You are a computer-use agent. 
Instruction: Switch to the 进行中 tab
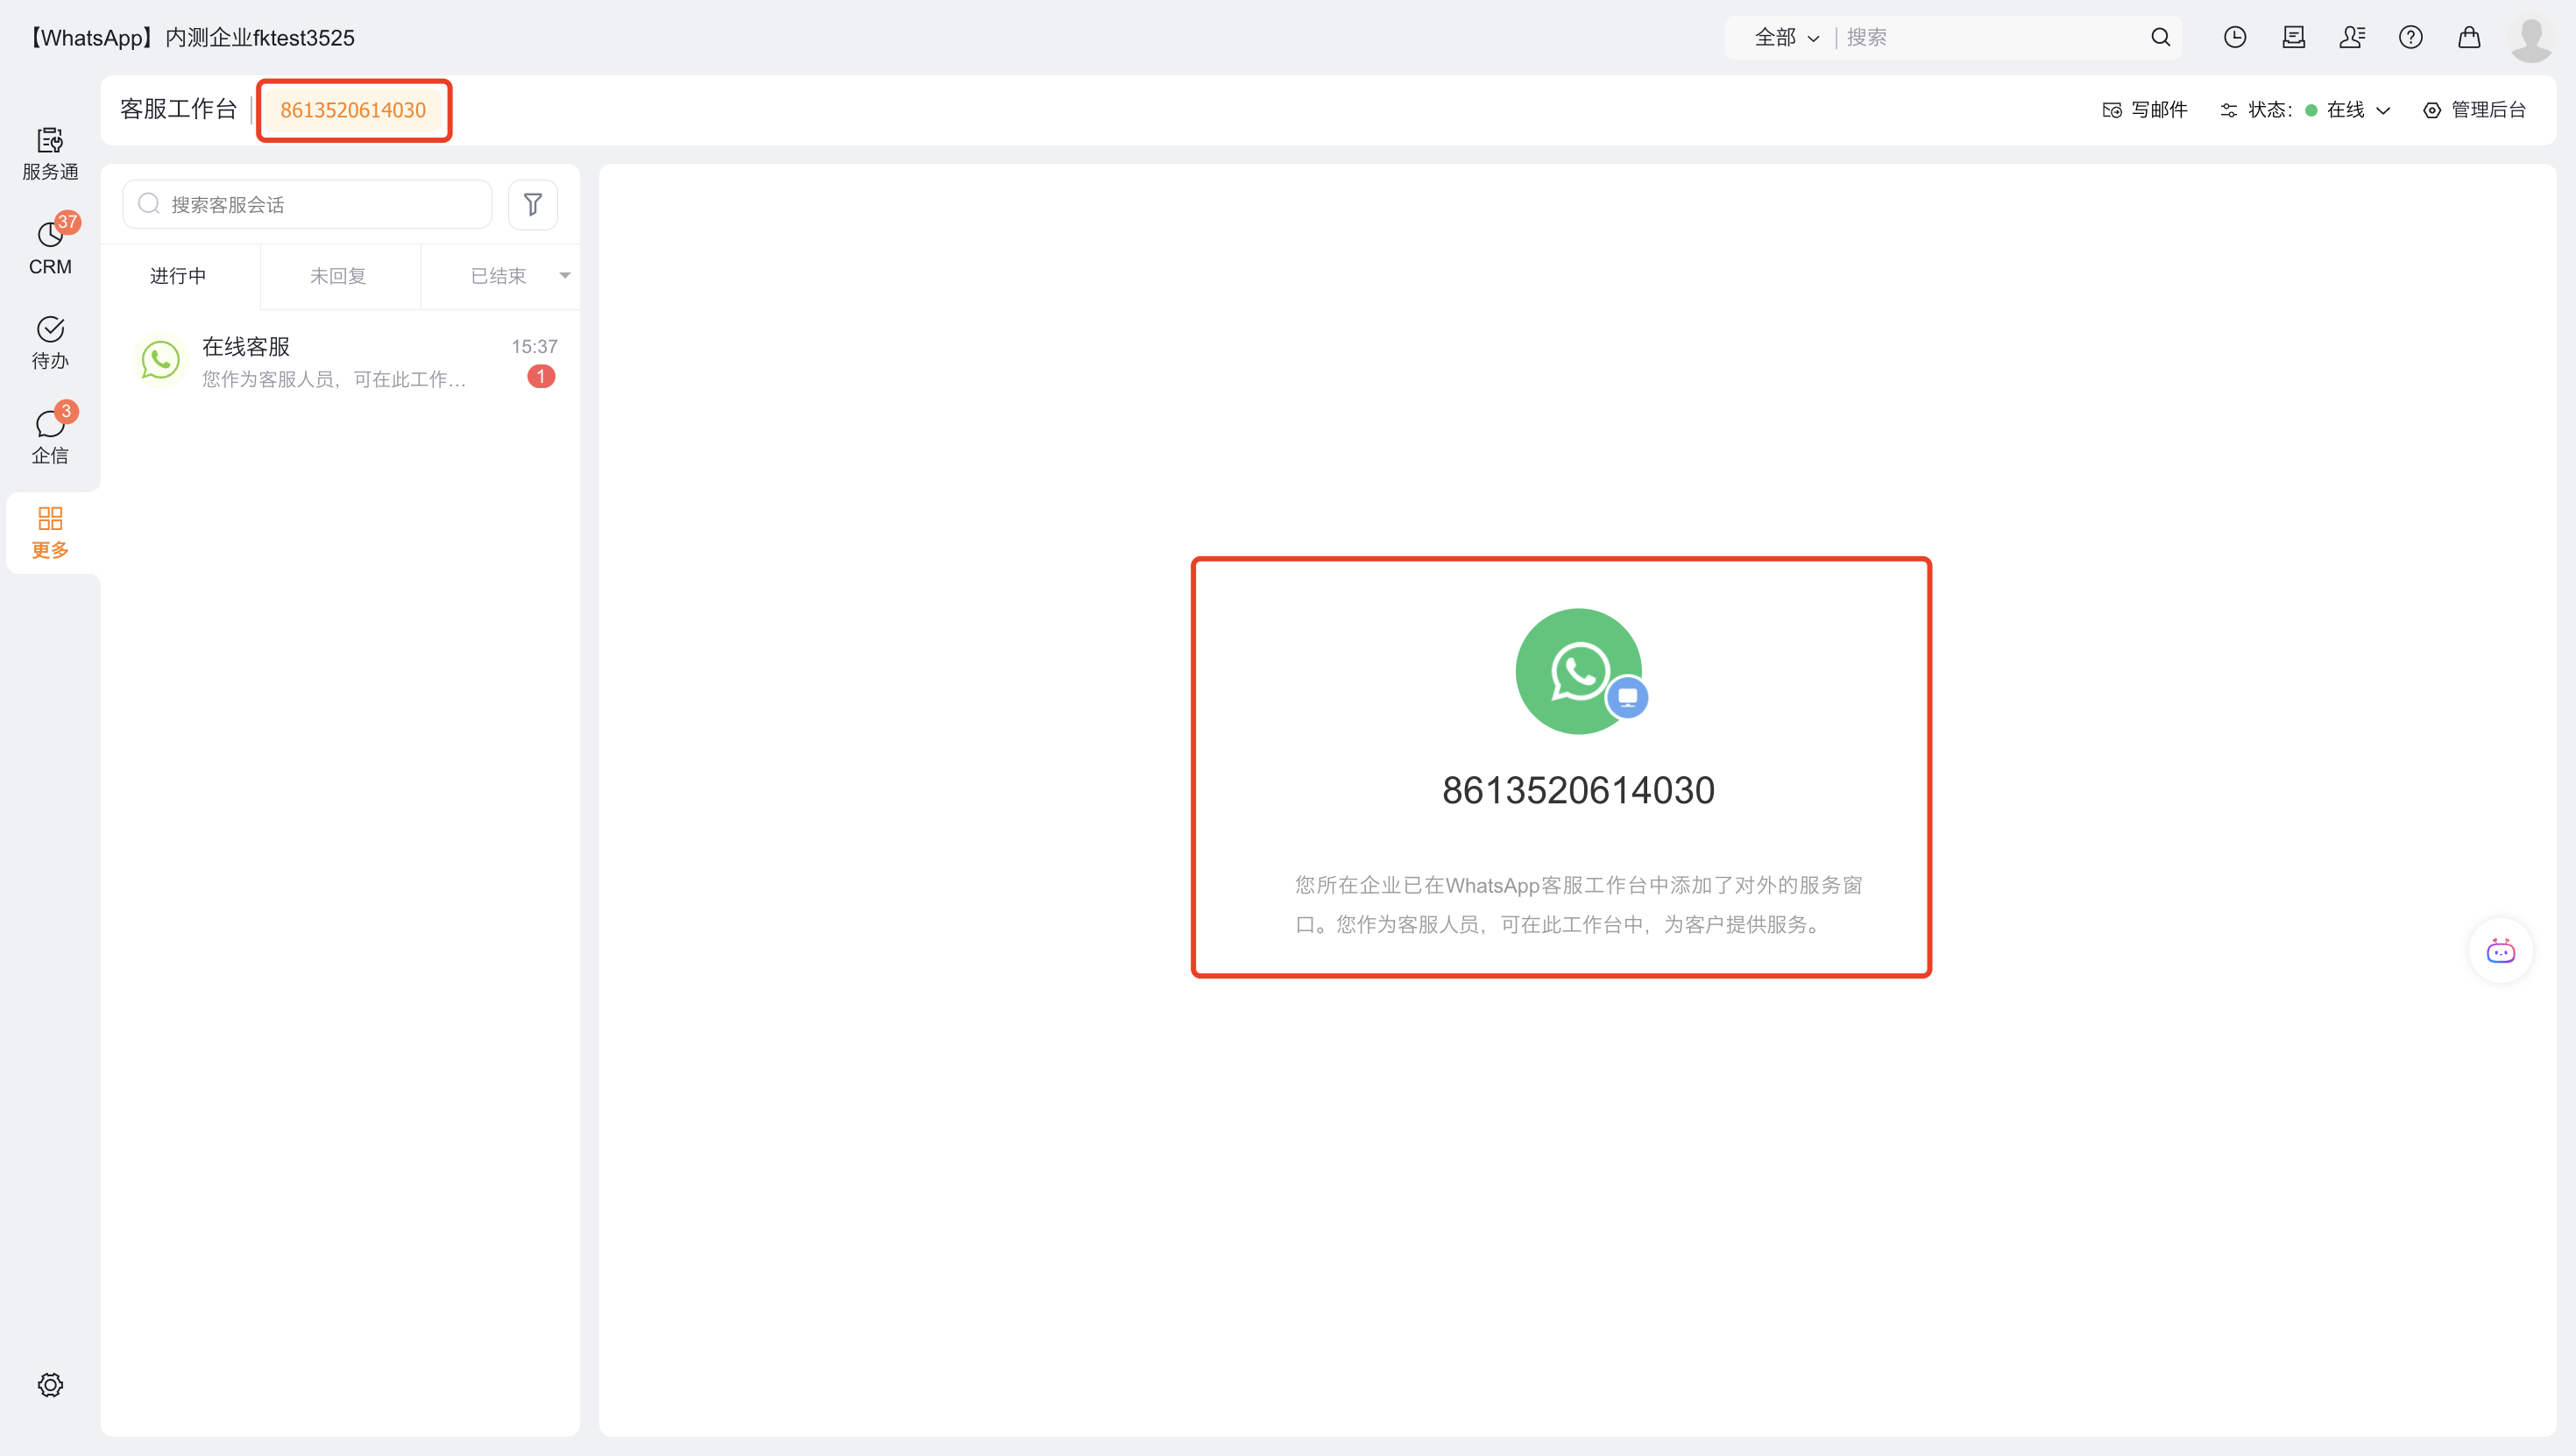tap(178, 275)
